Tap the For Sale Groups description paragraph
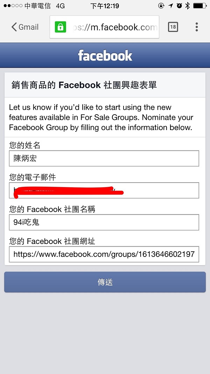The width and height of the screenshot is (210, 374). [x=101, y=117]
